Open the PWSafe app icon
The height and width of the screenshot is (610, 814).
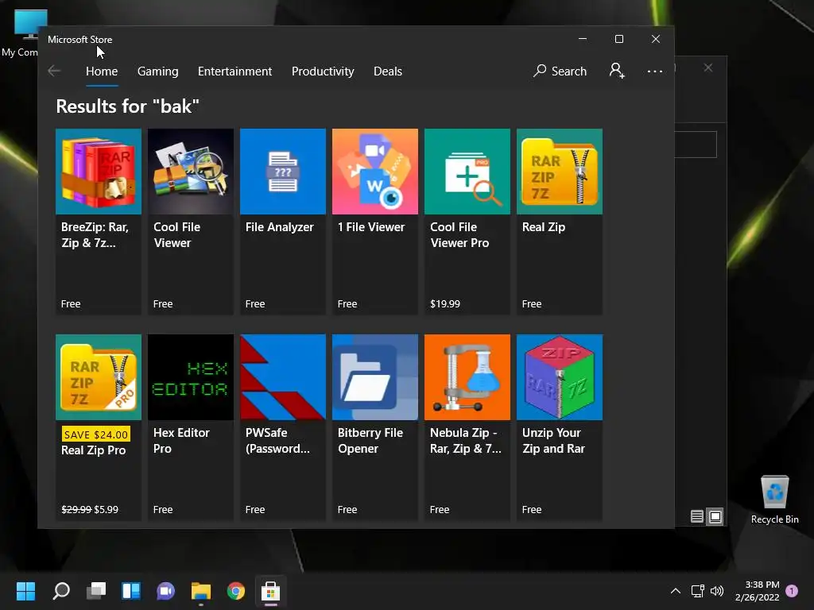(x=283, y=377)
